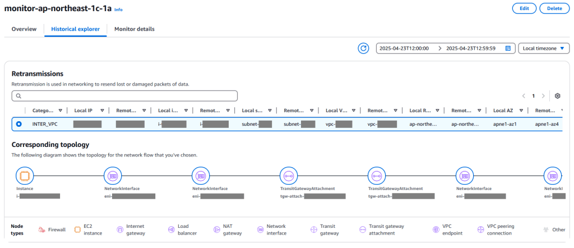Click the Edit button
The width and height of the screenshot is (574, 248).
click(524, 8)
